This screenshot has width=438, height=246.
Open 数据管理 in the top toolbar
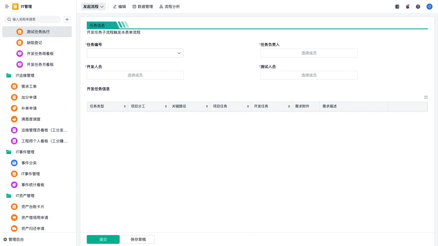(x=143, y=7)
